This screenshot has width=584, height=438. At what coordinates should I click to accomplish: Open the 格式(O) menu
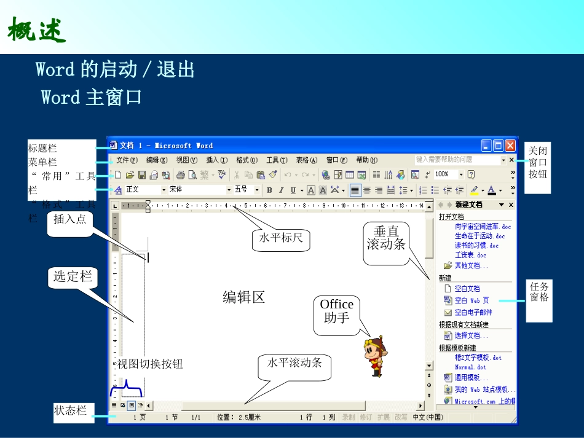click(247, 160)
